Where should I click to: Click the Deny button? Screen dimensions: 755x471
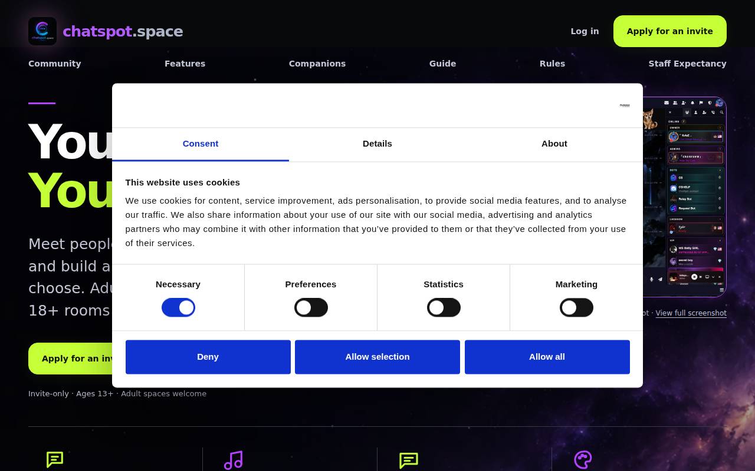coord(208,357)
